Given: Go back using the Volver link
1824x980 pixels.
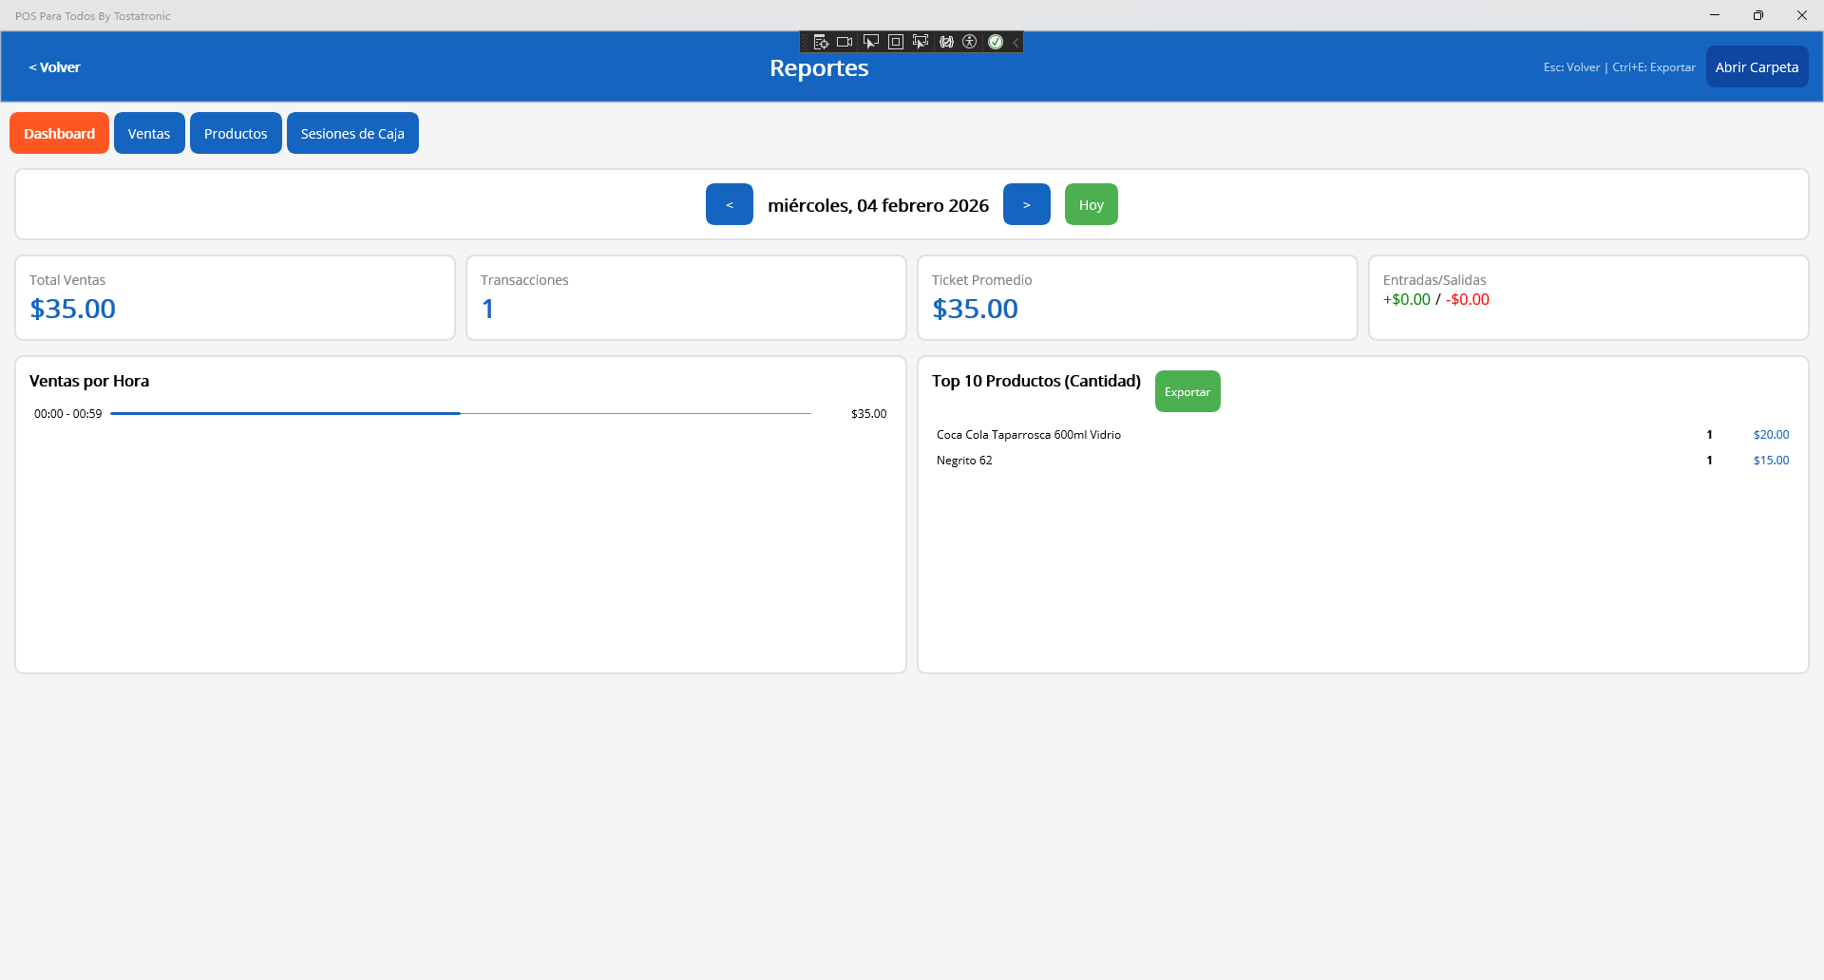Looking at the screenshot, I should coord(54,67).
